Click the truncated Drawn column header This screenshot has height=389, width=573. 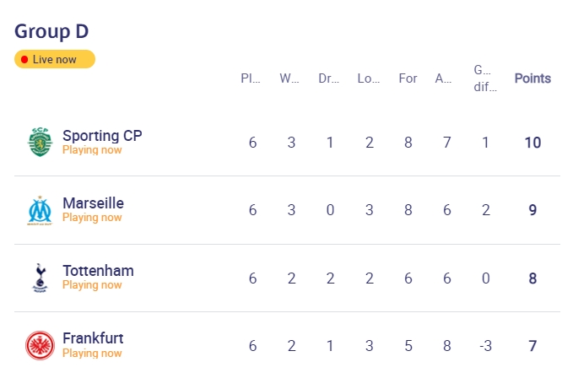328,78
